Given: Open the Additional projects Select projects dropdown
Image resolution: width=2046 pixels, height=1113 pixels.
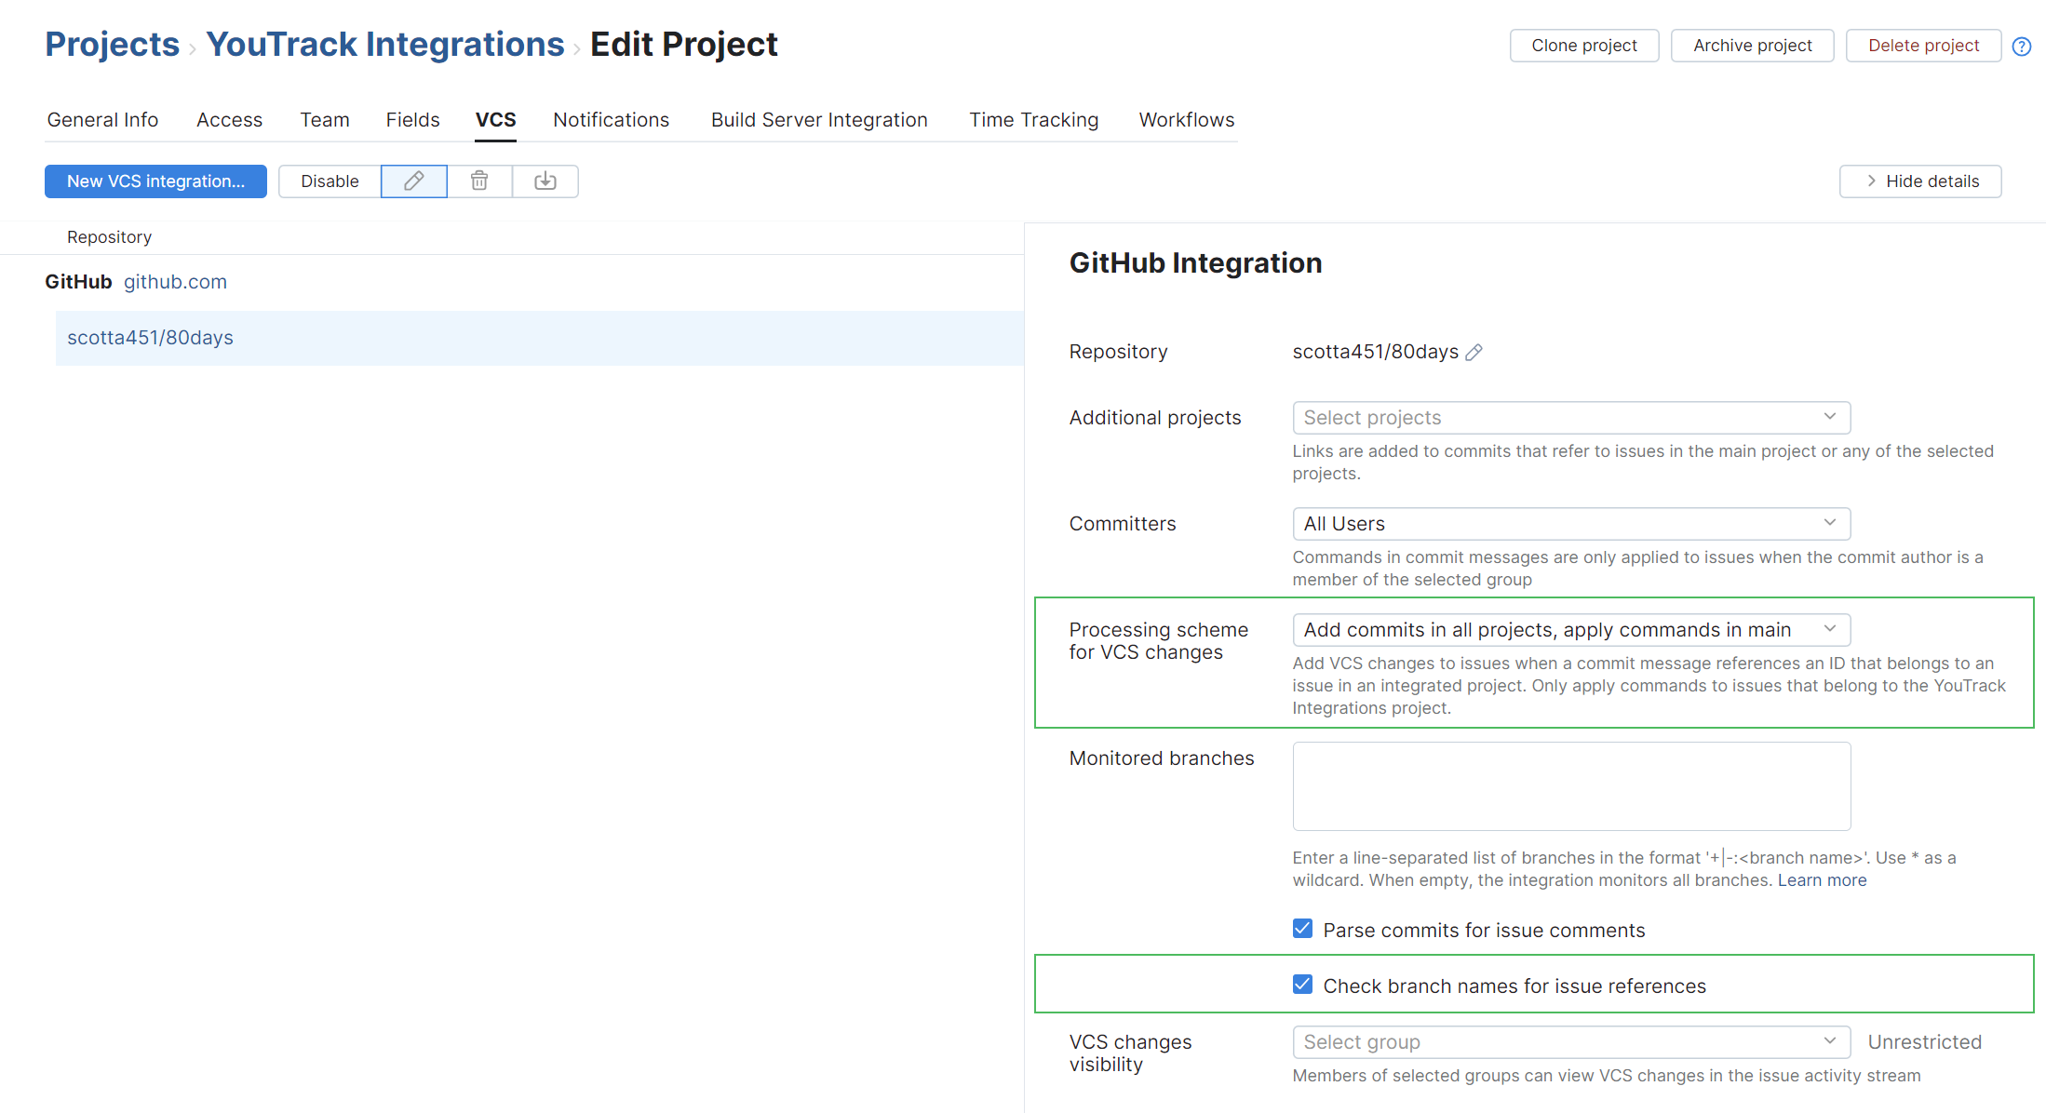Looking at the screenshot, I should click(1570, 417).
